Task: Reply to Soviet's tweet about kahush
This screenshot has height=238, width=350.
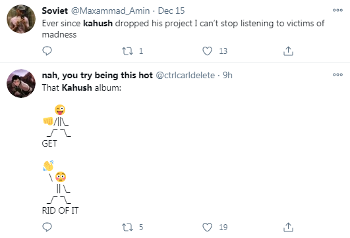Action: 47,51
